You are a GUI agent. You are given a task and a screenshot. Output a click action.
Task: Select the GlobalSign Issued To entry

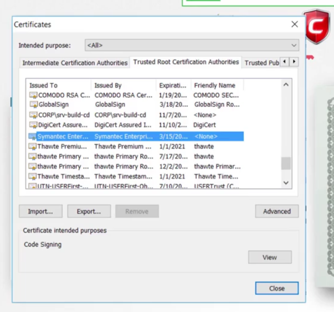coord(54,104)
